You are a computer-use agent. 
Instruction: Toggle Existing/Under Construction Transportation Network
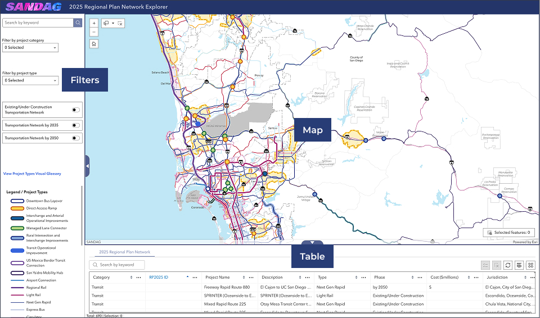click(75, 110)
